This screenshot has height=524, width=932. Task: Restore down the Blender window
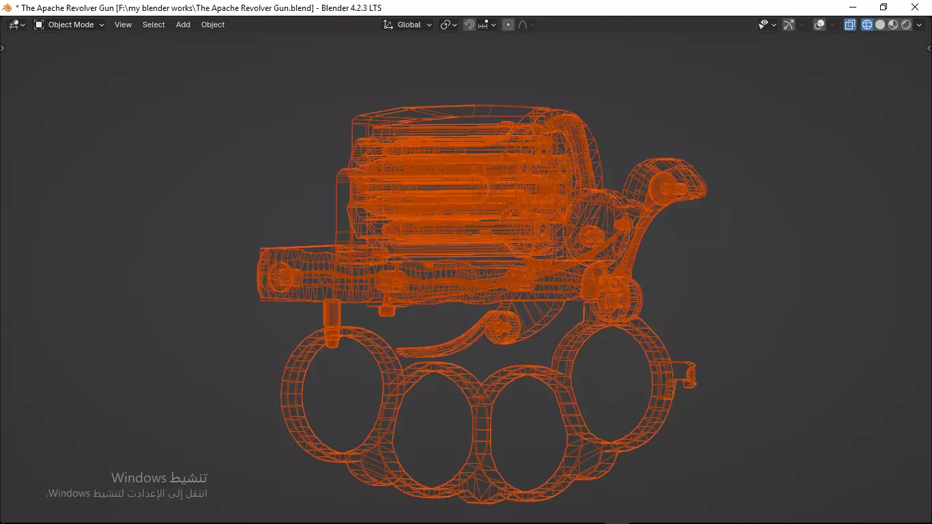pyautogui.click(x=884, y=8)
